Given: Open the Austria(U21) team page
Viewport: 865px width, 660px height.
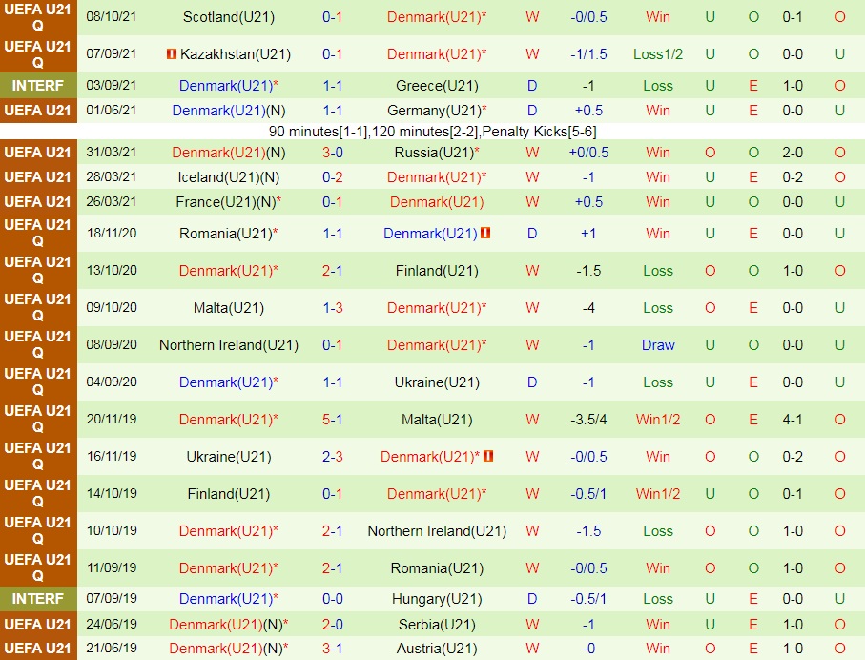Looking at the screenshot, I should [x=437, y=649].
